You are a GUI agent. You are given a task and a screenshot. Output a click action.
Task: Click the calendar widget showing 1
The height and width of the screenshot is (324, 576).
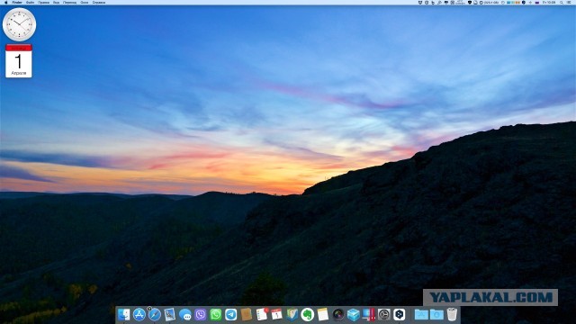tap(19, 61)
